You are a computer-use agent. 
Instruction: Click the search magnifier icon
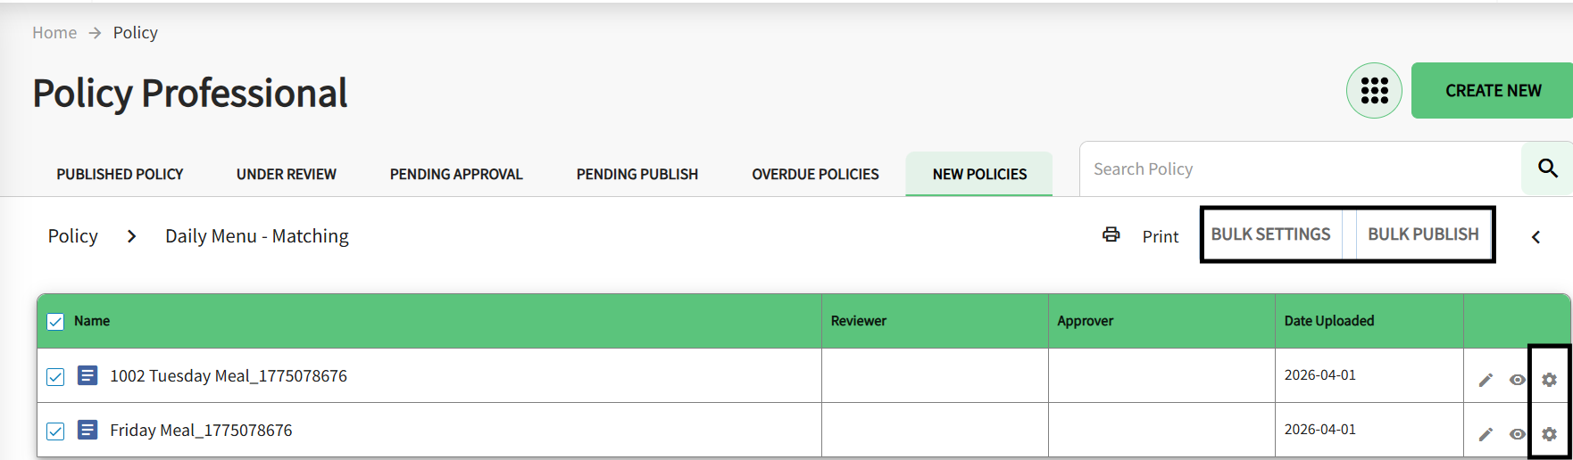pyautogui.click(x=1547, y=168)
